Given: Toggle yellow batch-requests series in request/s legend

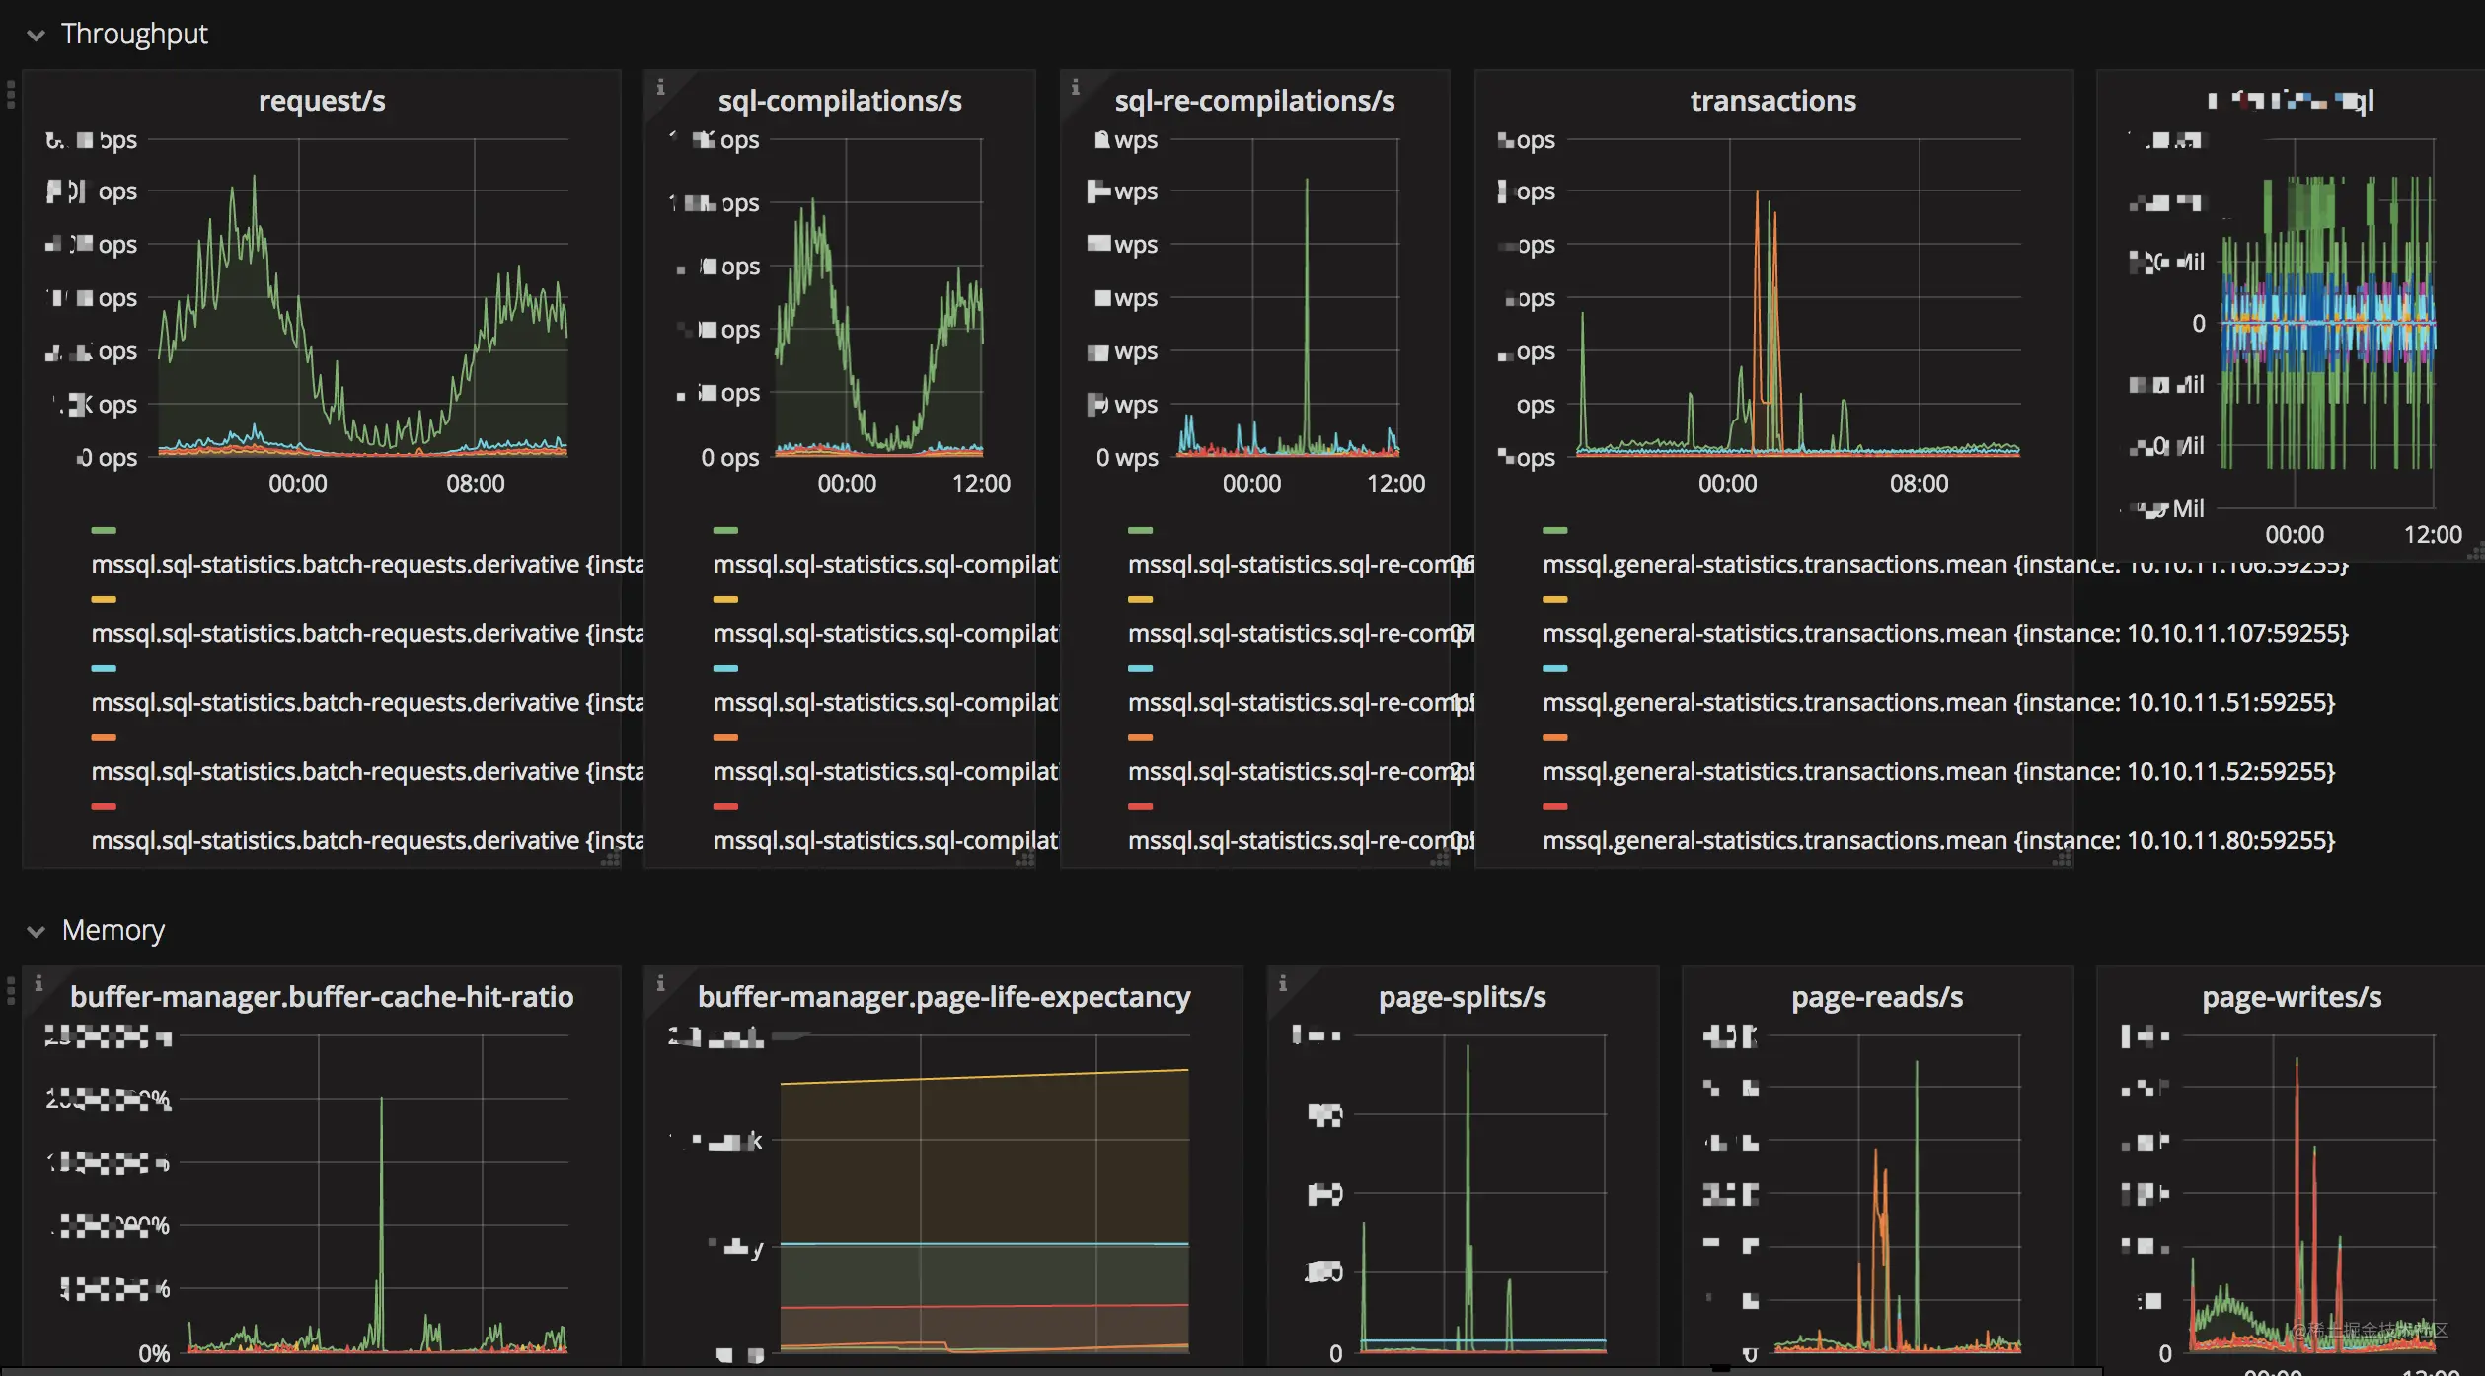Looking at the screenshot, I should (367, 633).
